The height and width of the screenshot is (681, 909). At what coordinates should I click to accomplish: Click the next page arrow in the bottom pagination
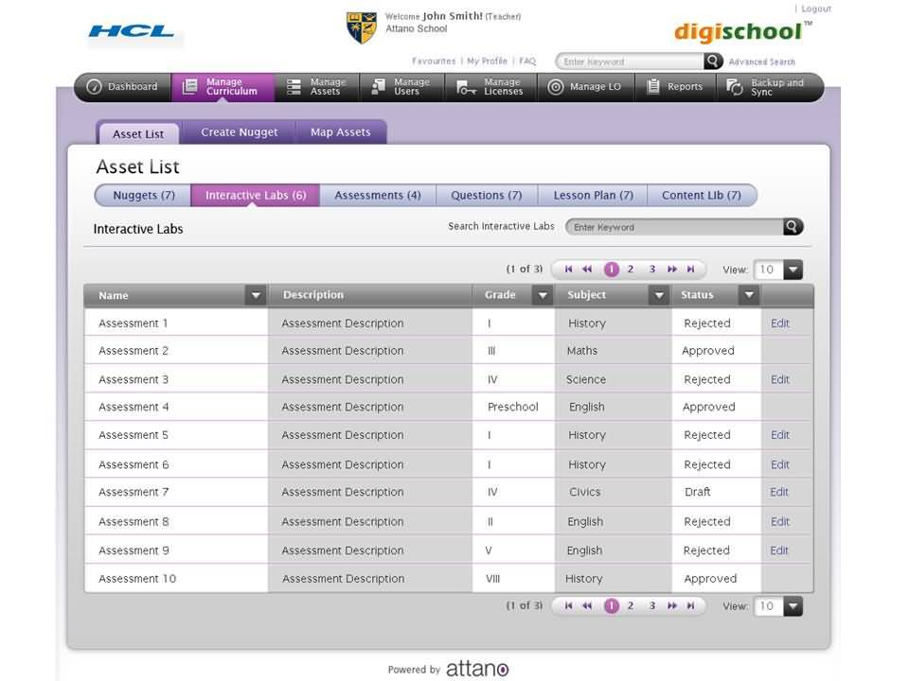[x=672, y=606]
